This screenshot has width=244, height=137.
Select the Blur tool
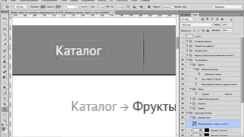pyautogui.click(x=5, y=83)
